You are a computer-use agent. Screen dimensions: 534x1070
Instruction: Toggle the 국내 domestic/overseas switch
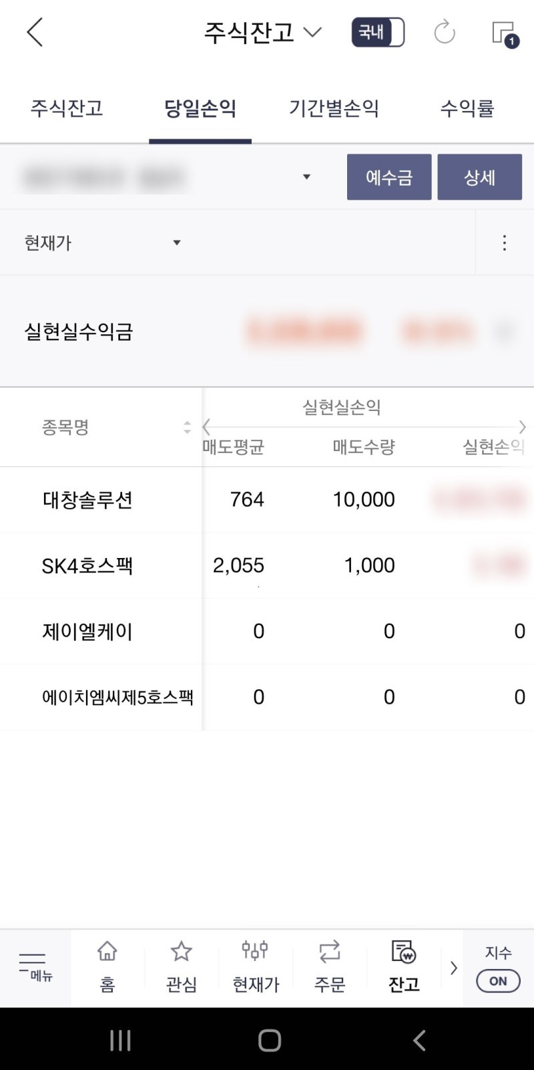378,32
